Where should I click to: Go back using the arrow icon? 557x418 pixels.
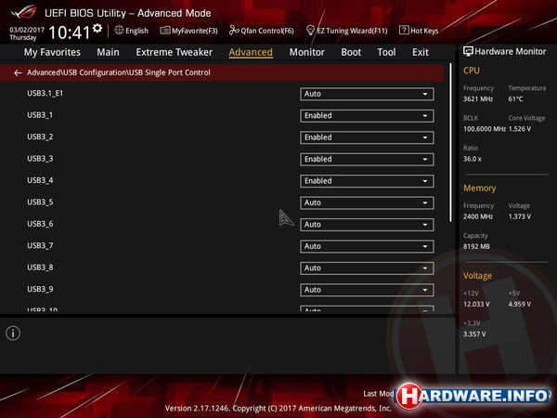pos(18,72)
